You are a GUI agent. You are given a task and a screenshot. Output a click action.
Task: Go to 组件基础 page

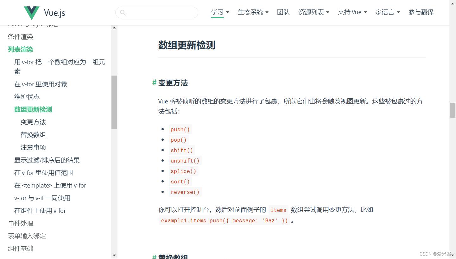(x=21, y=249)
